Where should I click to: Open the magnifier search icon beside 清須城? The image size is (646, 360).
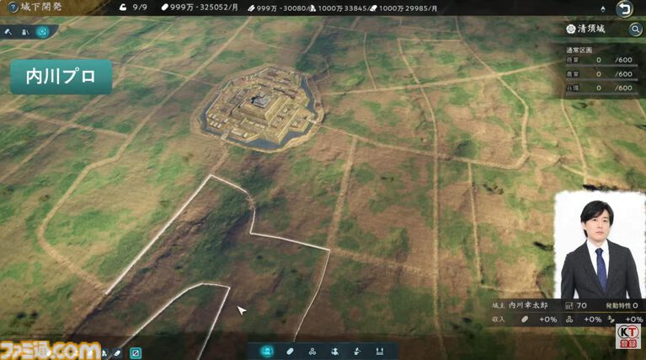pos(635,30)
